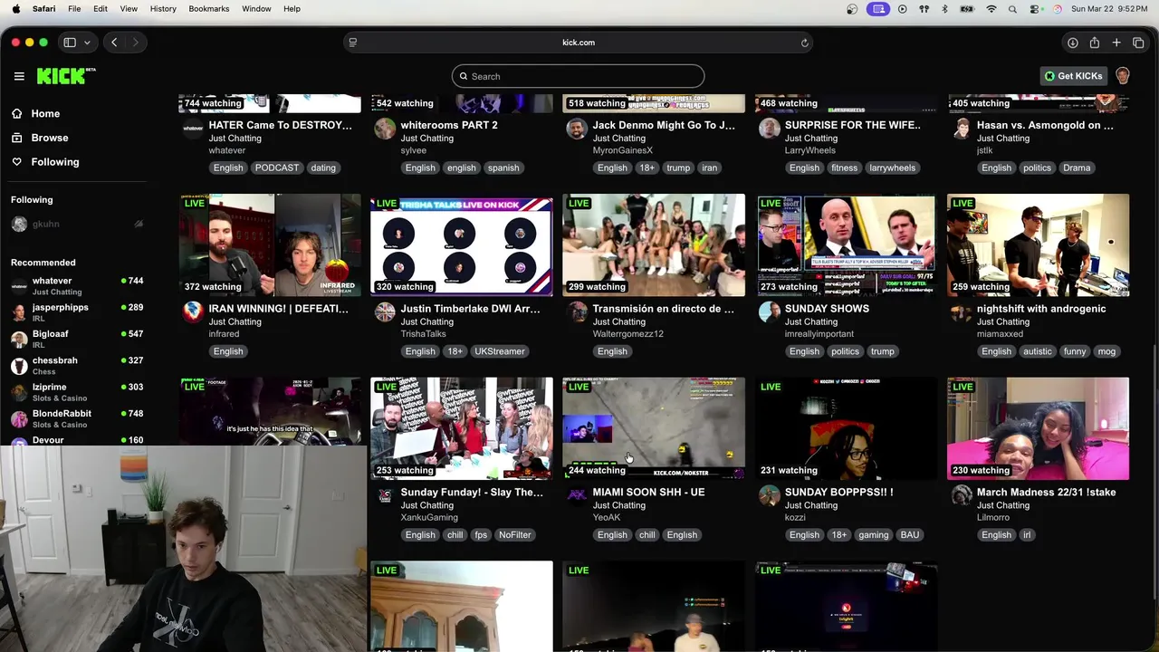
Task: Select recommended channel whatever
Action: pos(76,286)
